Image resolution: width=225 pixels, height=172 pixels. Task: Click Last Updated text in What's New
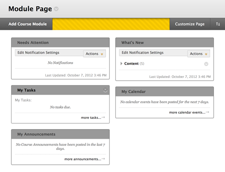(180, 77)
